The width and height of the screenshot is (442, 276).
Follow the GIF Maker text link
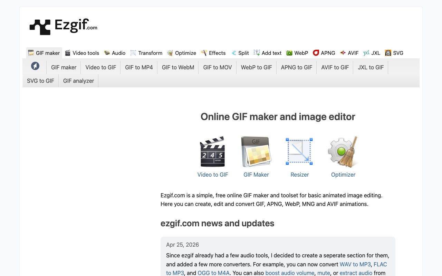(x=256, y=175)
